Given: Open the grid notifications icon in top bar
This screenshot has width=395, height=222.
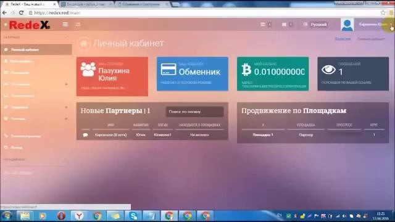Looking at the screenshot, I should click(x=284, y=25).
